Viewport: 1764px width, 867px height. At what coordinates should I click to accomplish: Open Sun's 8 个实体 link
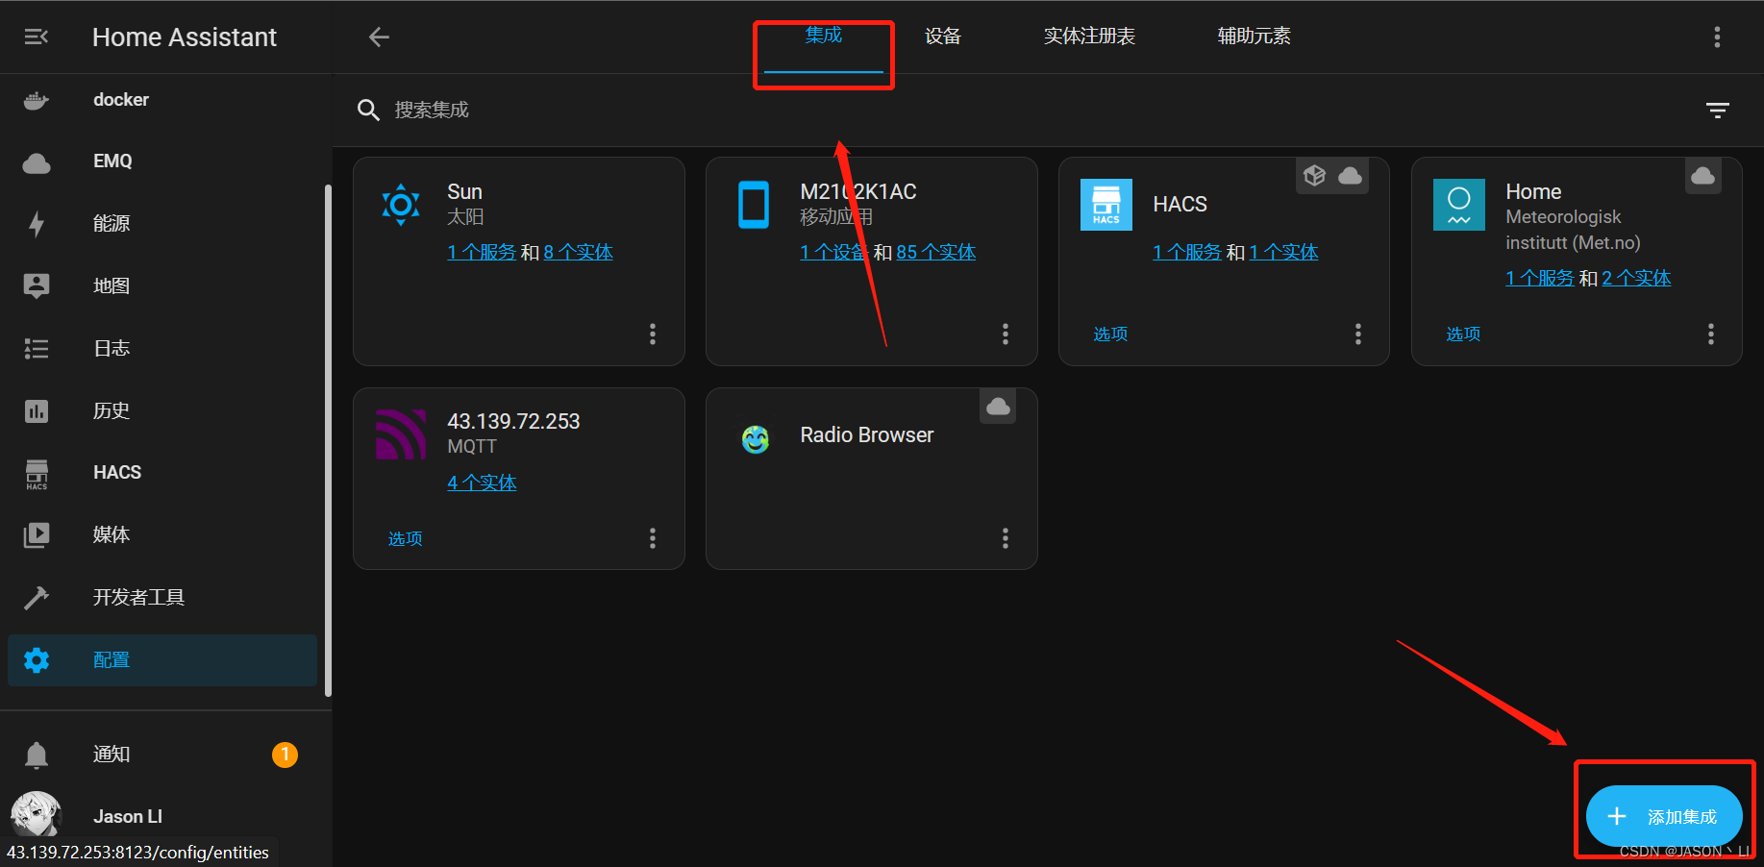[579, 252]
